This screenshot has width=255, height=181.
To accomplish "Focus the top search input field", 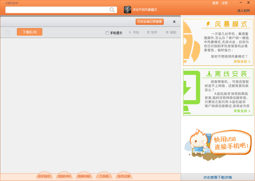I will 61,10.
